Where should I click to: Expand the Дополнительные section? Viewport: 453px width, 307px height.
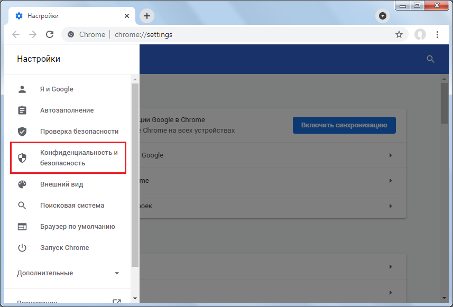click(68, 273)
